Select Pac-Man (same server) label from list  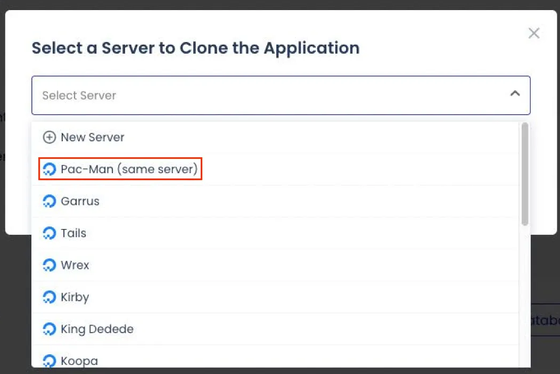tap(129, 169)
